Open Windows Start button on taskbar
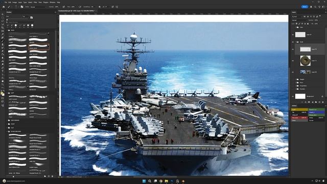Viewport: 327px width, 184px height. click(x=144, y=181)
